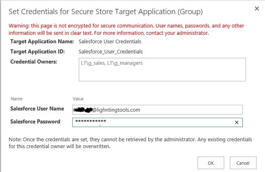265x172 pixels.
Task: Focus the Salesforce User Name field
Action: pos(158,110)
